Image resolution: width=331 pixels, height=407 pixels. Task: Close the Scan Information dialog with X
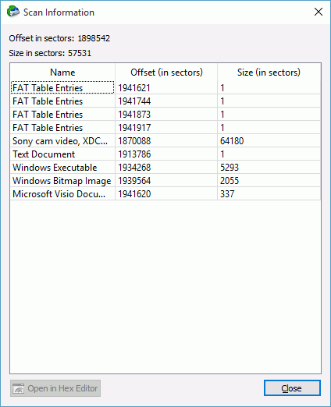pos(319,12)
